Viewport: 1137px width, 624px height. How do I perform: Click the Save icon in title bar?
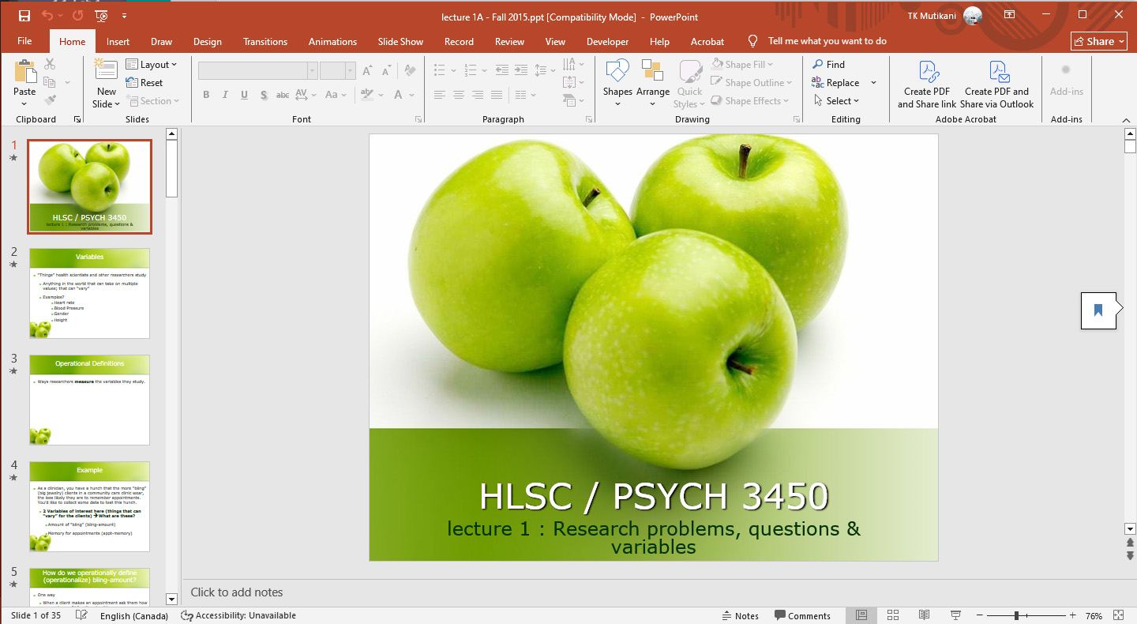[24, 16]
